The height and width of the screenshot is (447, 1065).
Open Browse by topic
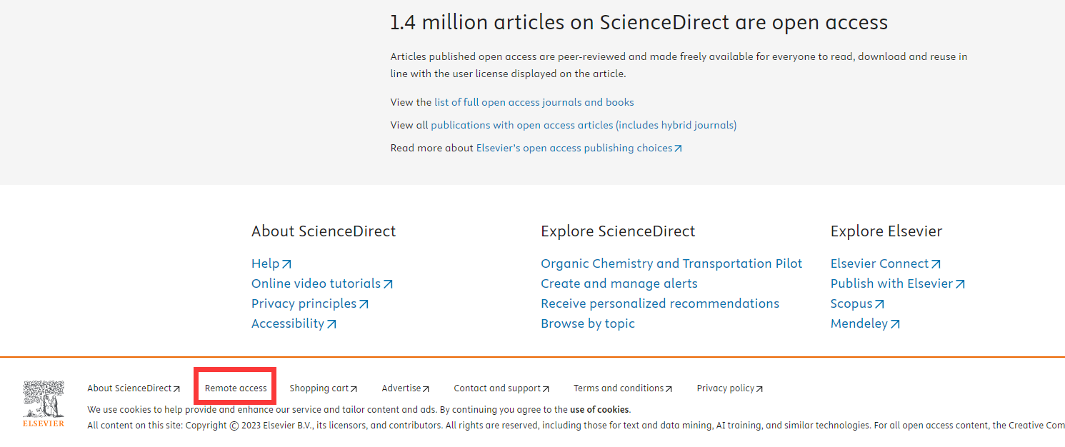pos(587,323)
